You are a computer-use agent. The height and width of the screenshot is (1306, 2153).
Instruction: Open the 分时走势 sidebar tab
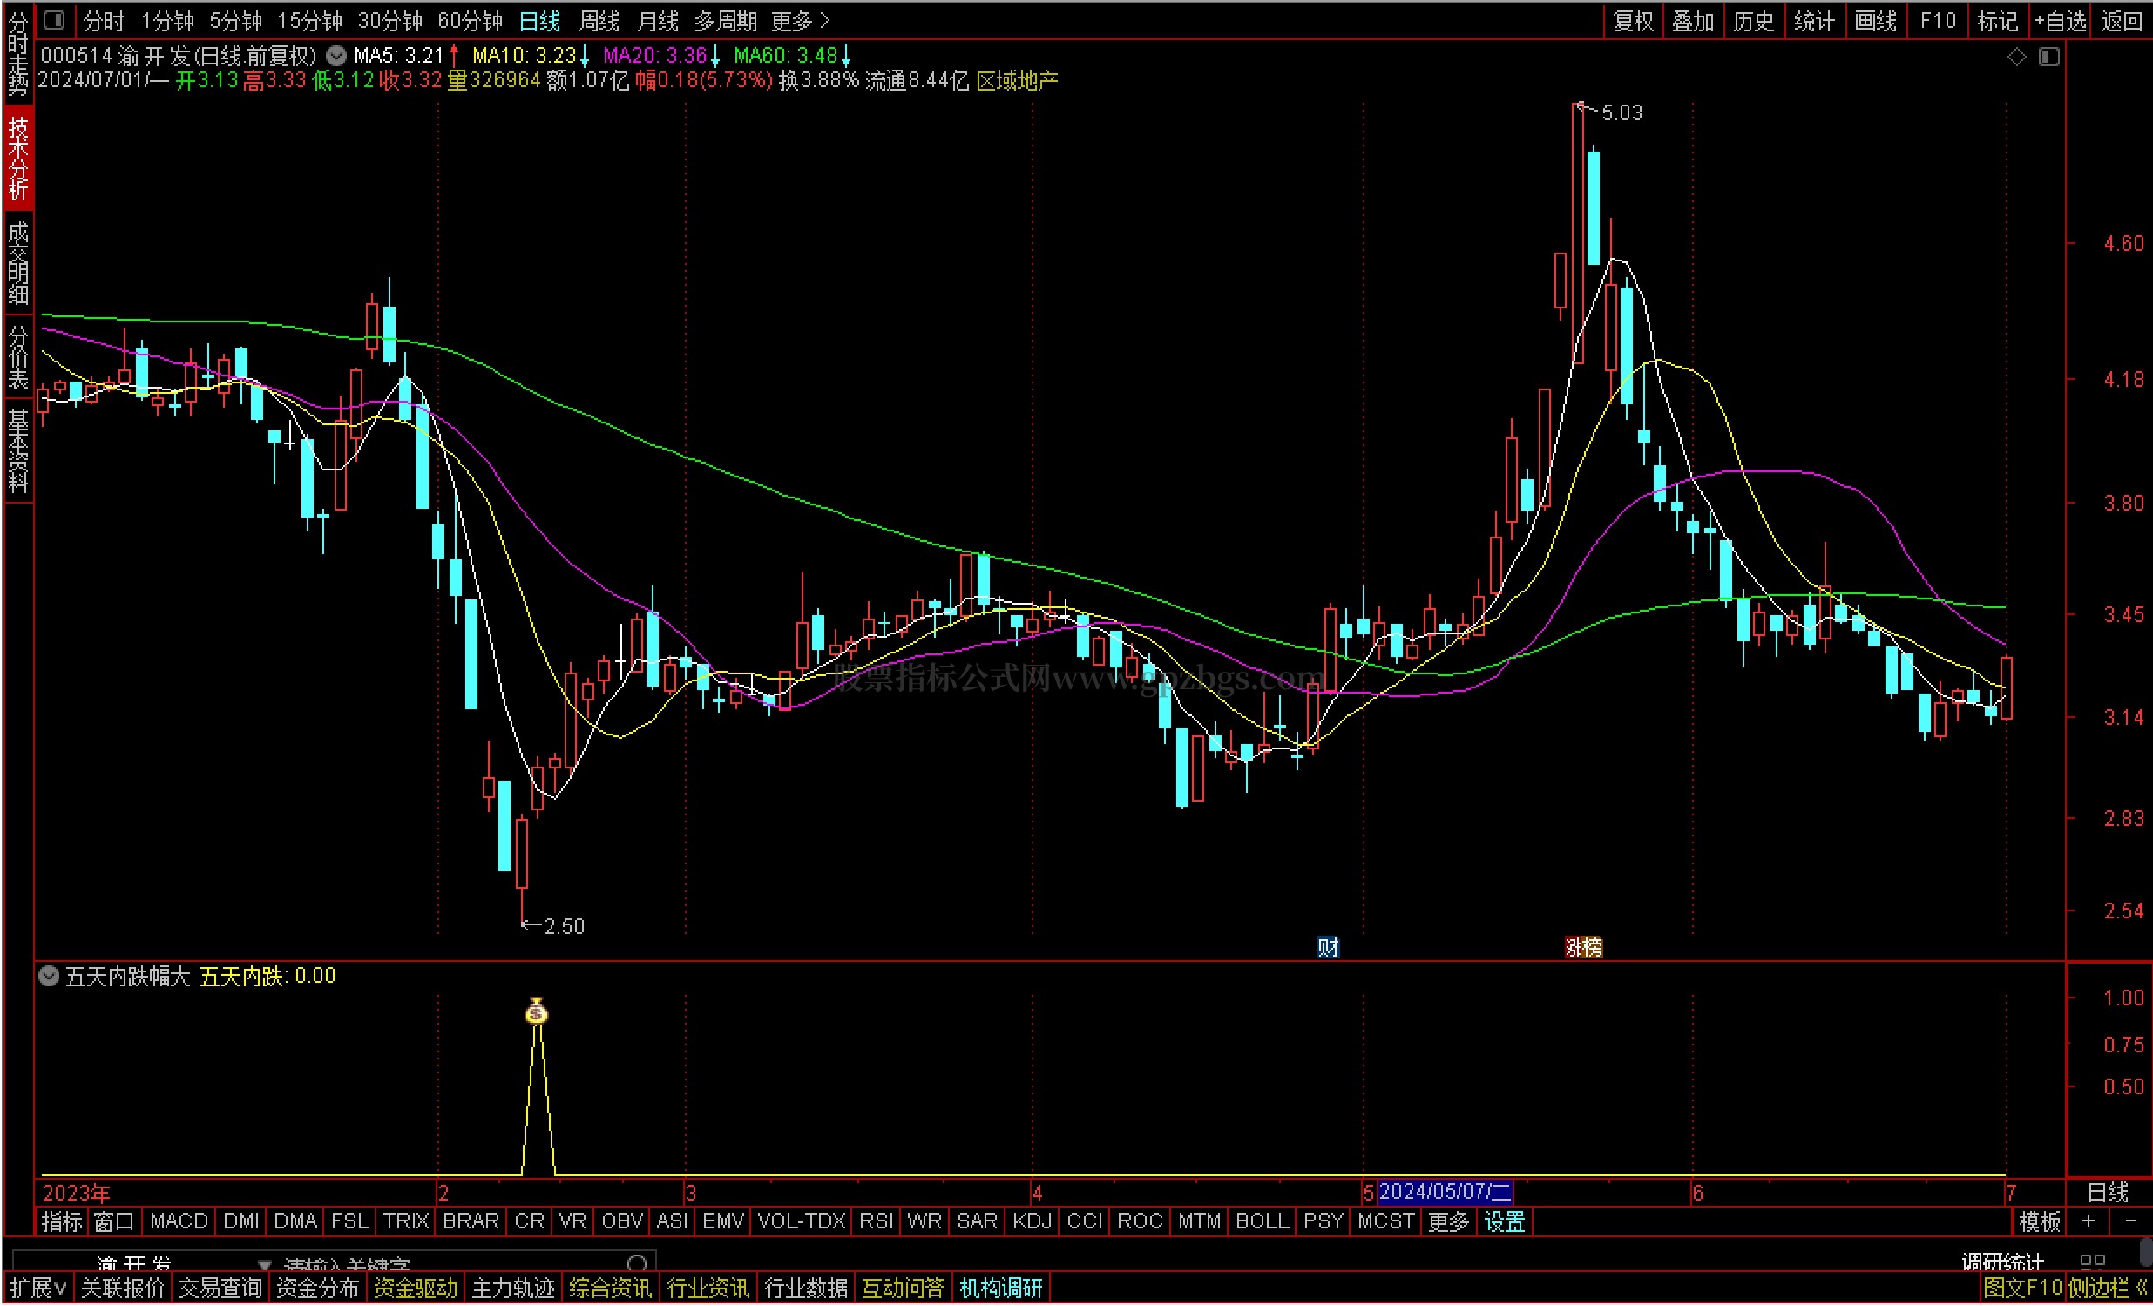click(x=18, y=54)
